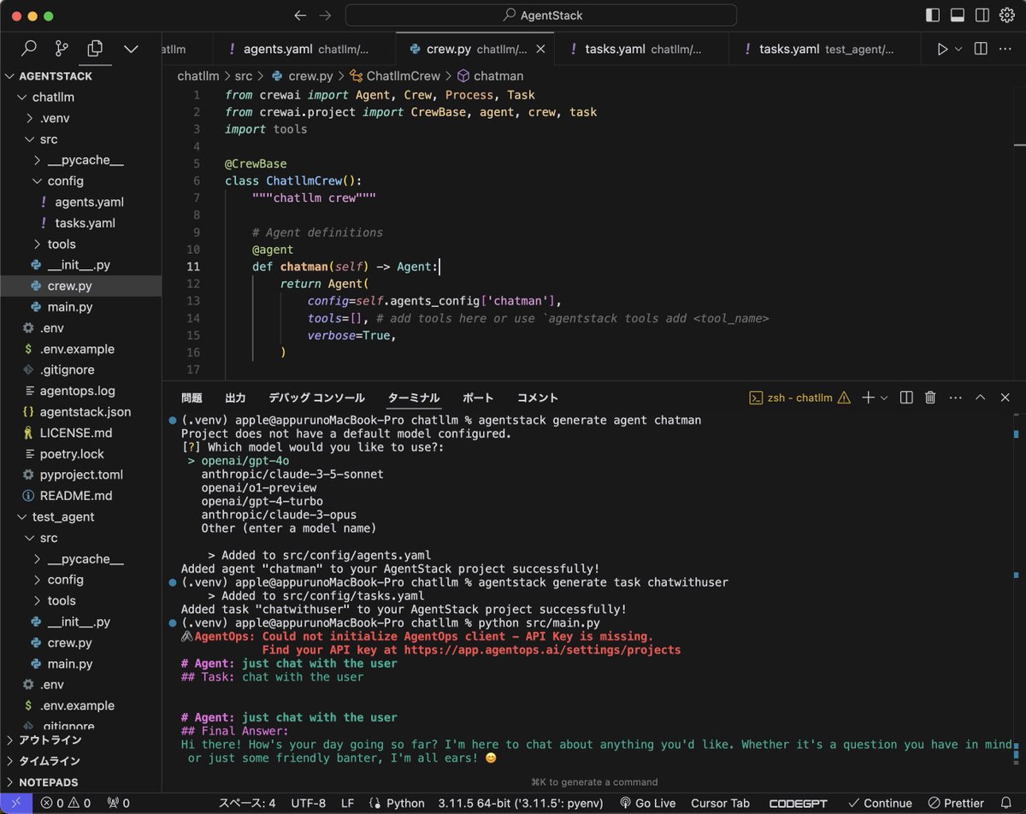1026x814 pixels.
Task: Collapse the chatllm src folder
Action: 49,139
